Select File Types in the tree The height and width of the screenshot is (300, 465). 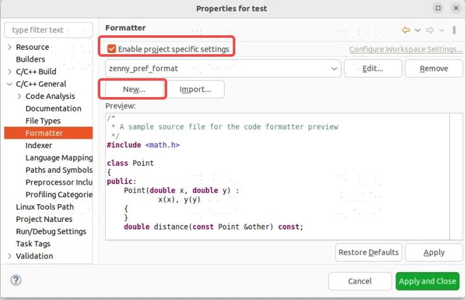[43, 121]
